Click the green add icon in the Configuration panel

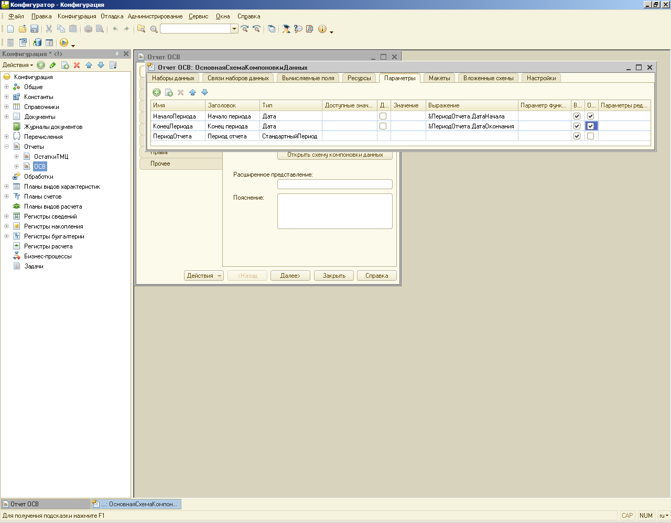tap(41, 65)
